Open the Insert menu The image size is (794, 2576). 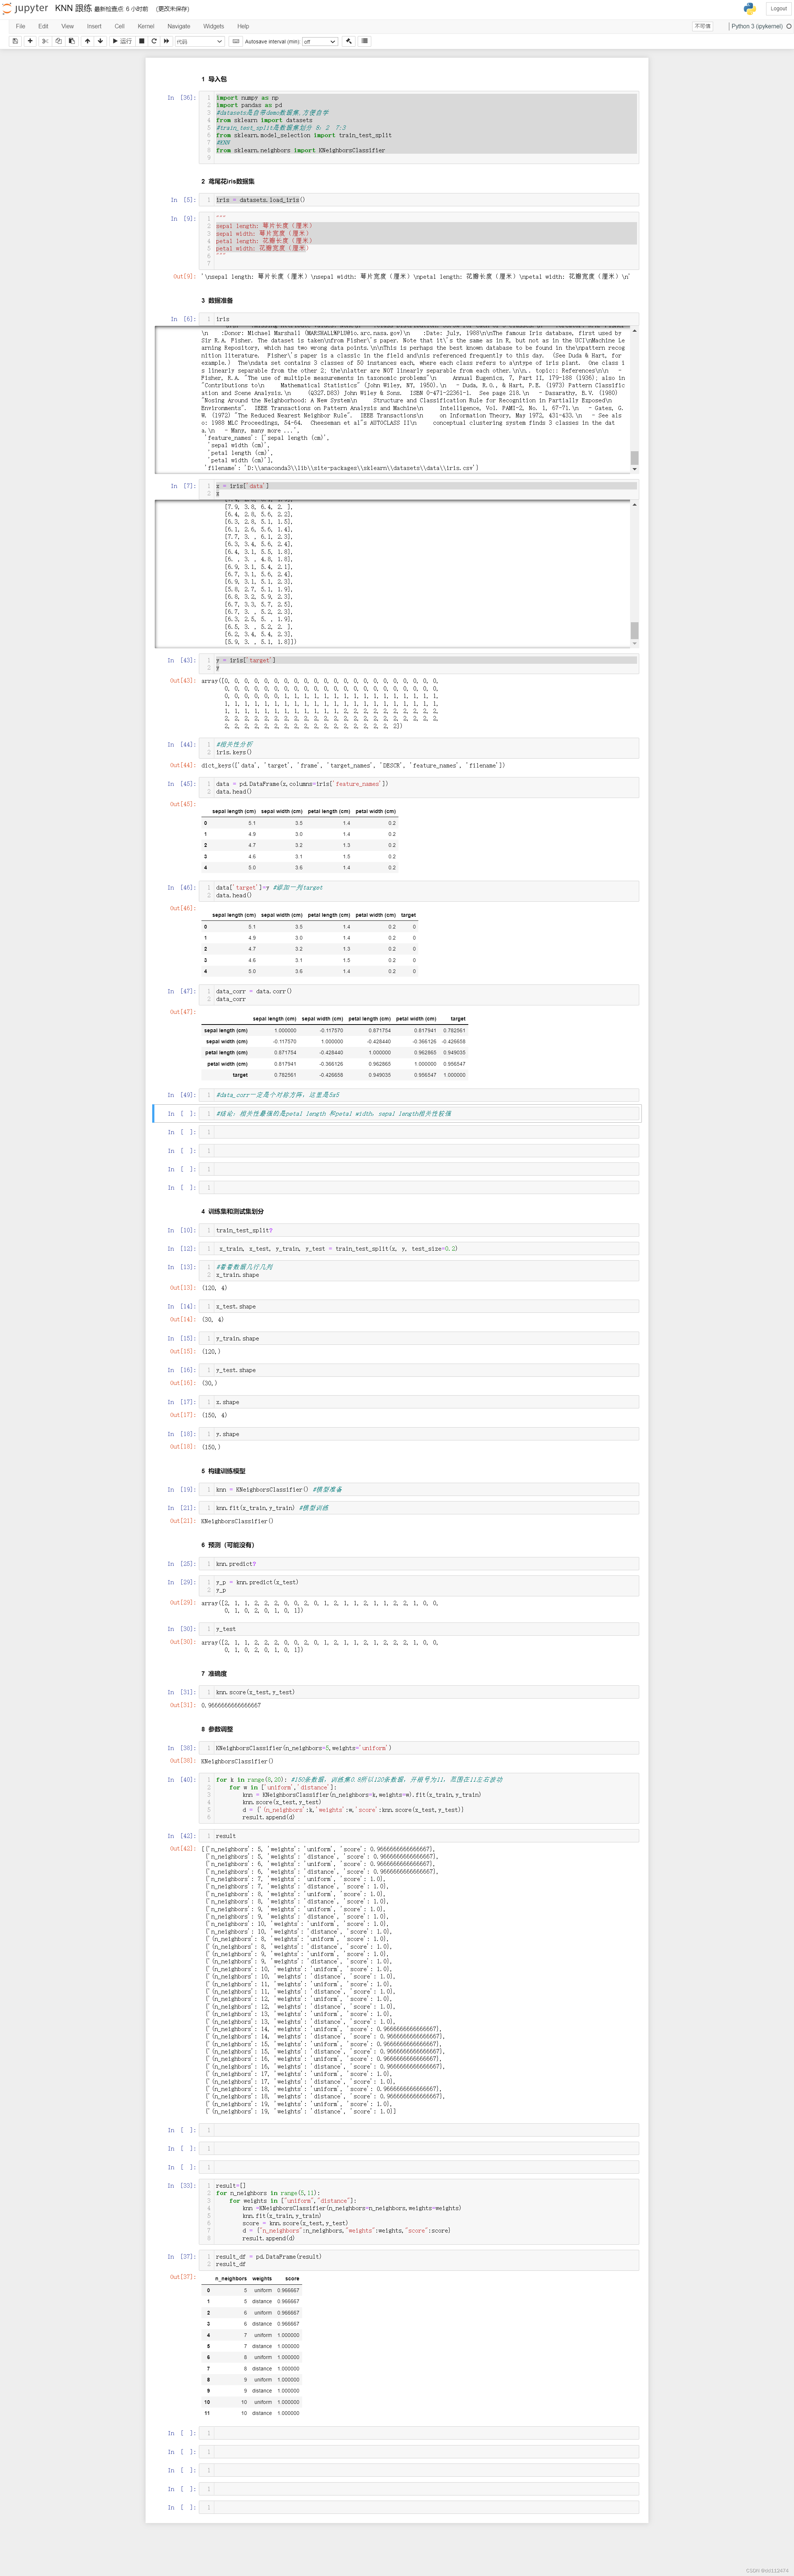pos(94,26)
